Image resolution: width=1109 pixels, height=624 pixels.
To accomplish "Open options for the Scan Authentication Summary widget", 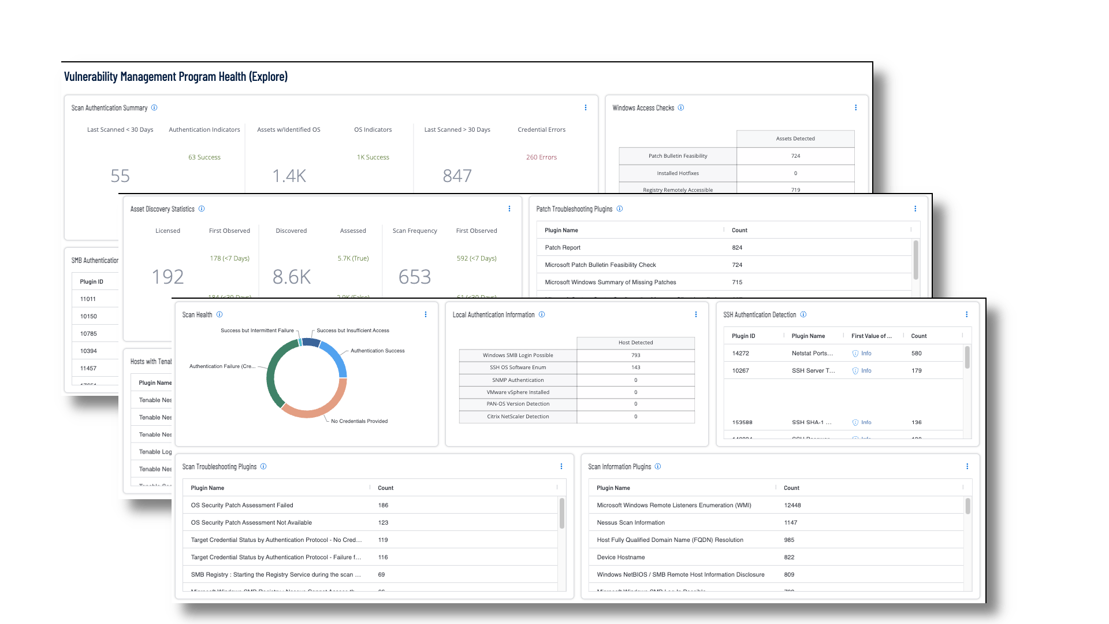I will [586, 107].
